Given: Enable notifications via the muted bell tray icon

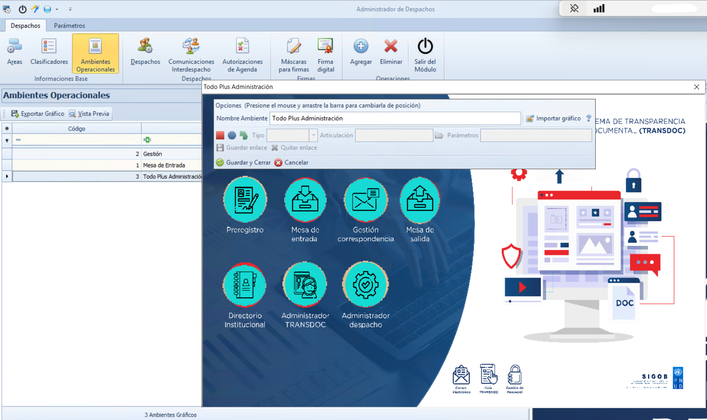Looking at the screenshot, I should 574,8.
